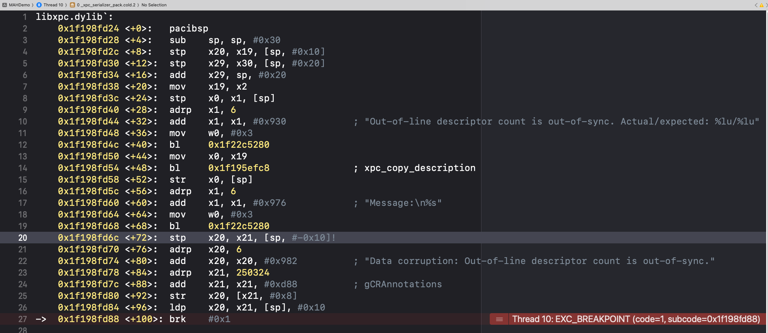Click the gCRAnnotations comment on line 24

(403, 284)
